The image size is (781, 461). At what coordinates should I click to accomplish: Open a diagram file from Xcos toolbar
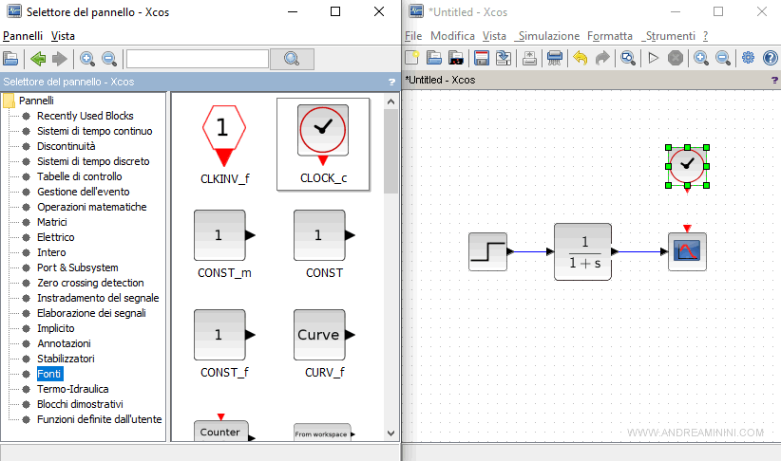tap(434, 58)
